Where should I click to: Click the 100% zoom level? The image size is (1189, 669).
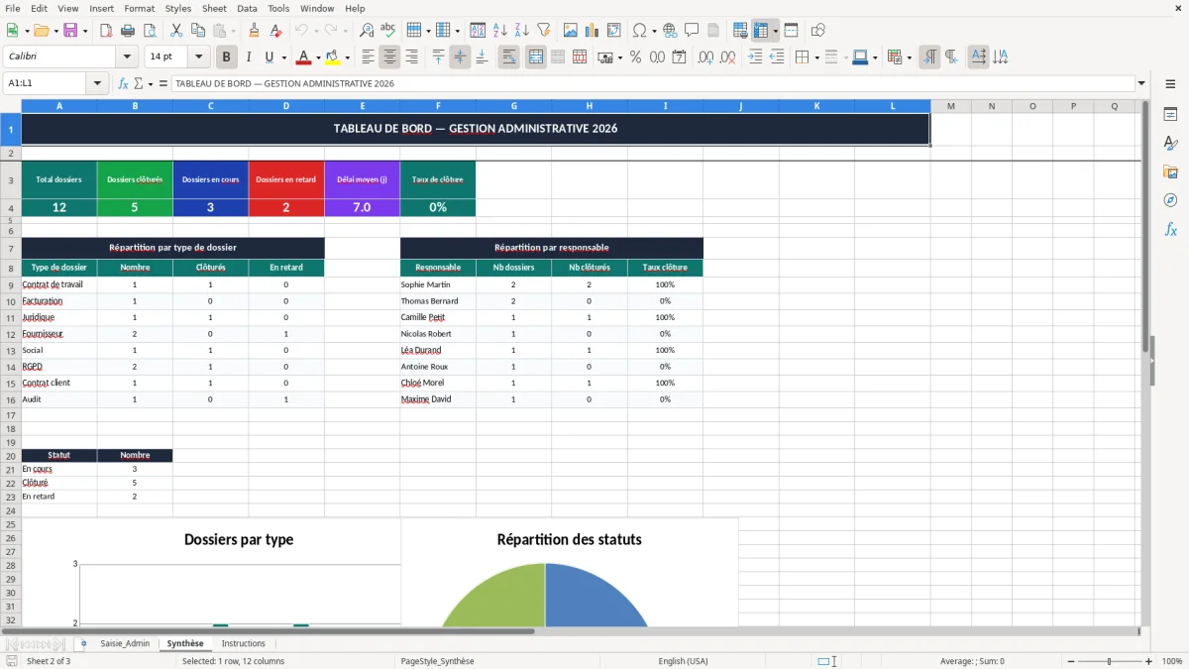1172,661
